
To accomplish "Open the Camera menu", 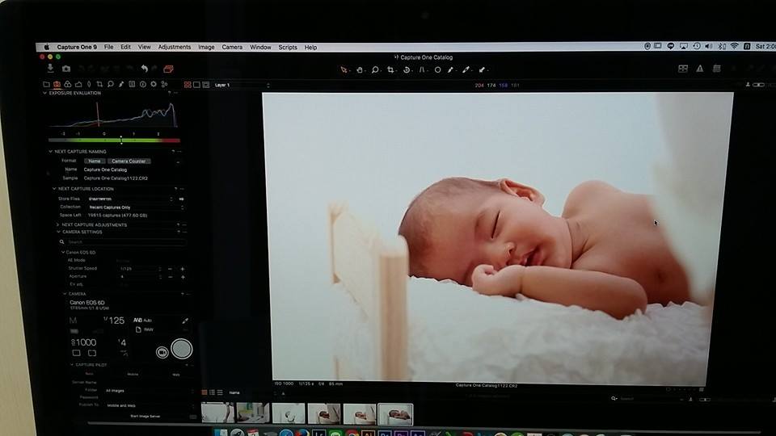I will click(x=232, y=47).
